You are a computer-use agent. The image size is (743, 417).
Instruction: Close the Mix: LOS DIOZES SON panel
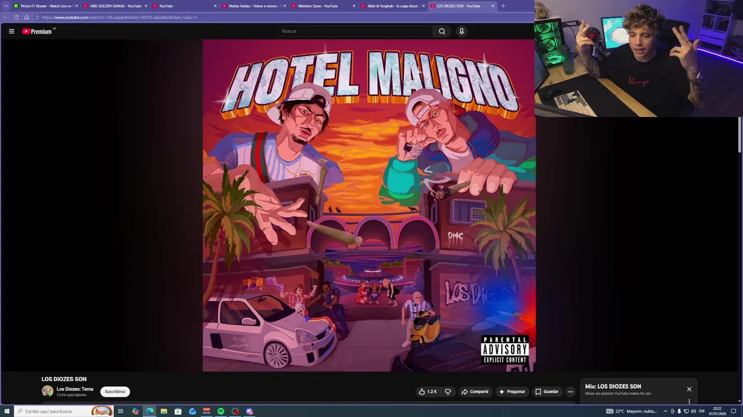[x=689, y=389]
